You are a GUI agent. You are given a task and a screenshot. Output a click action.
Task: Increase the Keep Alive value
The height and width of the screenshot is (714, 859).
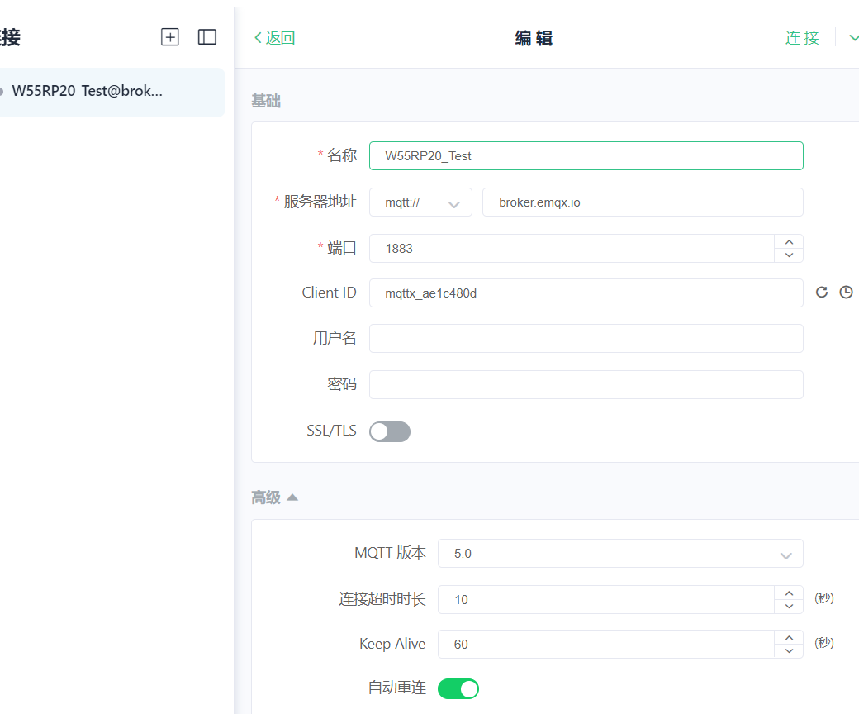click(789, 637)
